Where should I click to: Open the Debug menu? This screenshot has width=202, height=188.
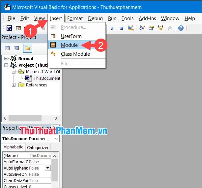[x=96, y=18]
